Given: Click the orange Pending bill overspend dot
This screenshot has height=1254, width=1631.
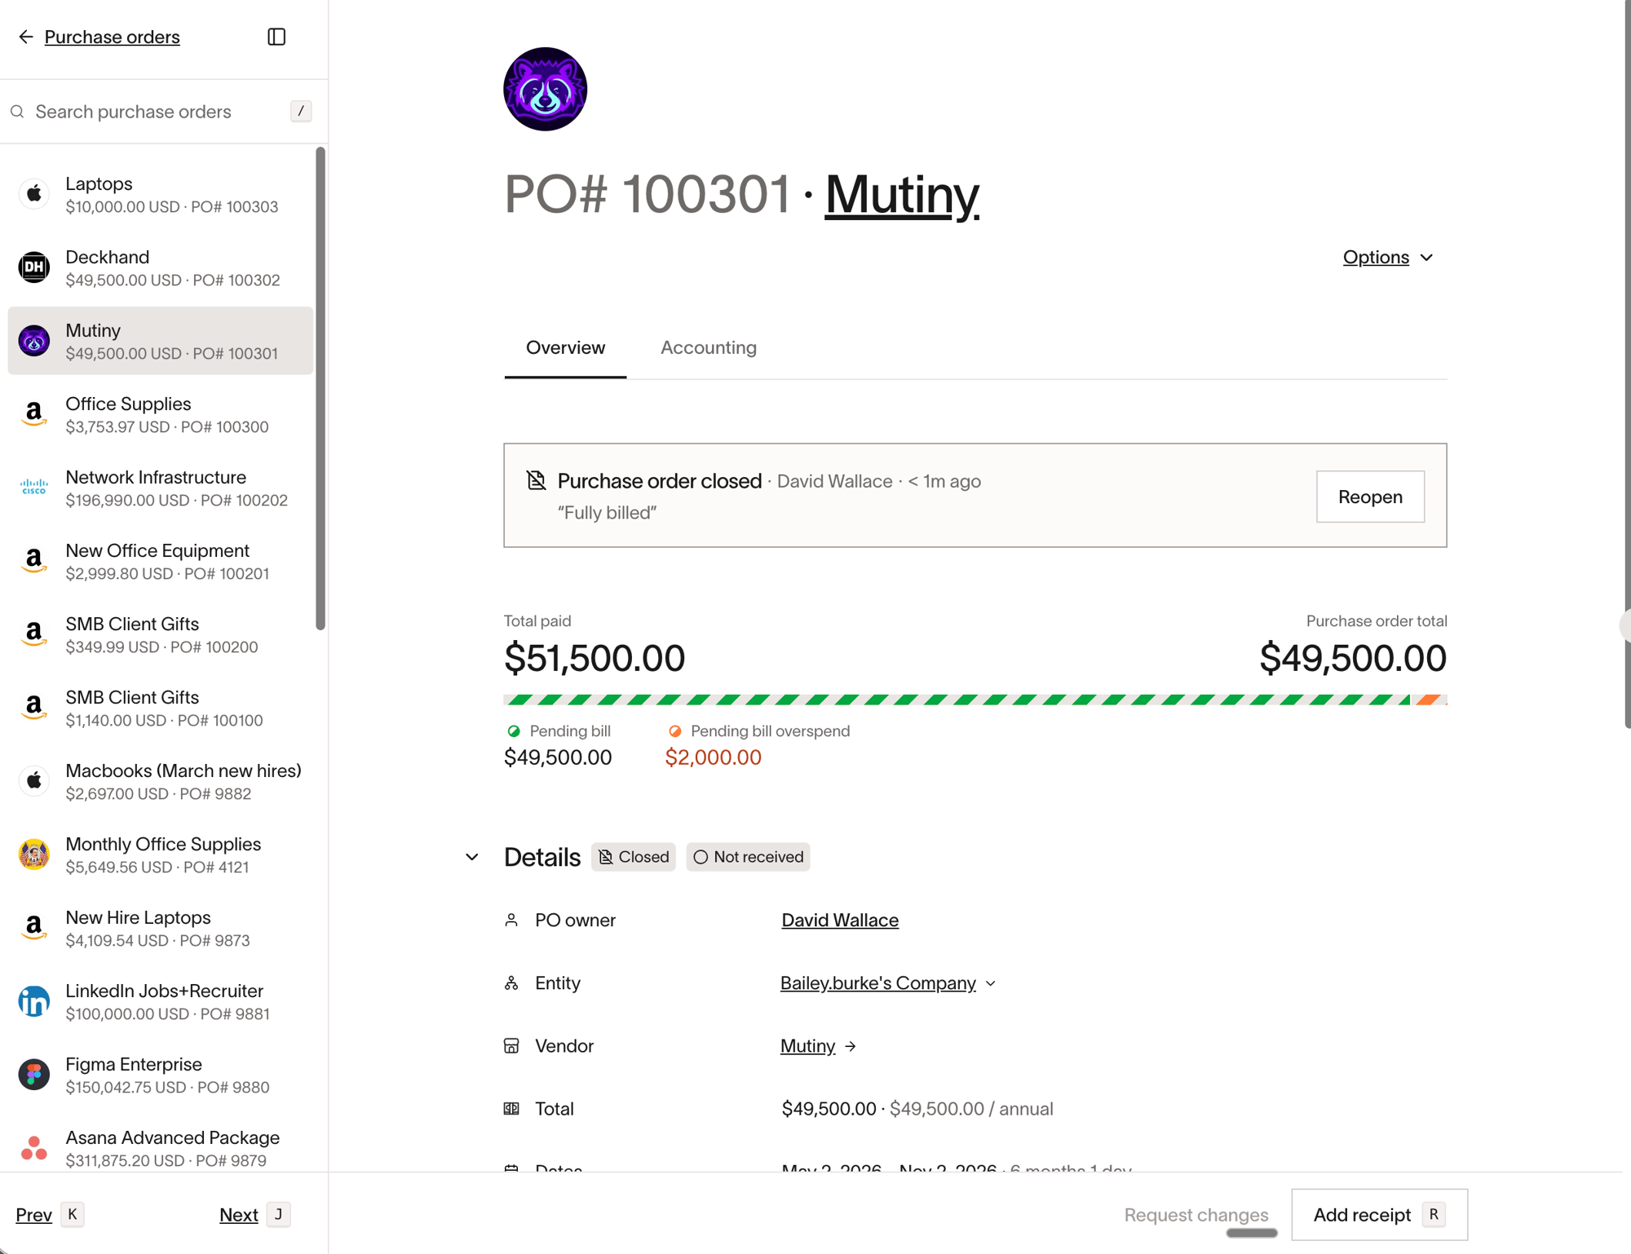Looking at the screenshot, I should (674, 731).
